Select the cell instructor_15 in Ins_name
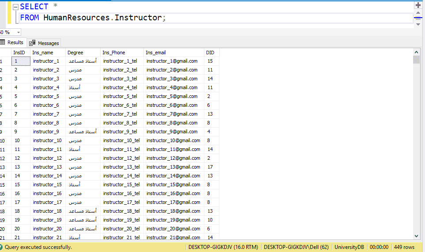Image resolution: width=425 pixels, height=252 pixels. [48, 184]
